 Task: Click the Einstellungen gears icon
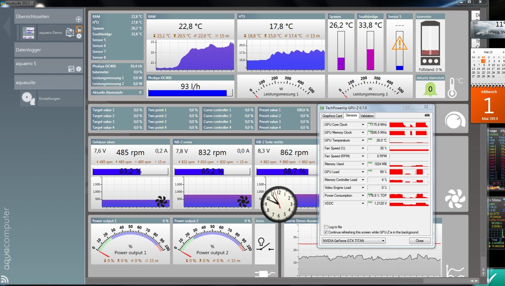[28, 98]
